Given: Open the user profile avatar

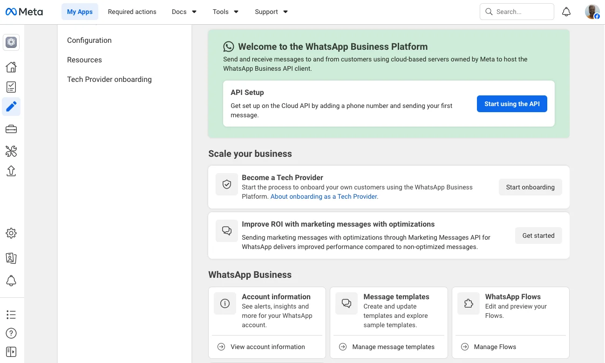Looking at the screenshot, I should point(592,12).
